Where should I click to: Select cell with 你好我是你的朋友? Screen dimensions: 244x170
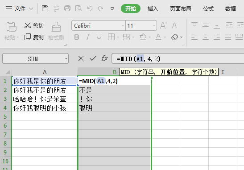pyautogui.click(x=45, y=81)
